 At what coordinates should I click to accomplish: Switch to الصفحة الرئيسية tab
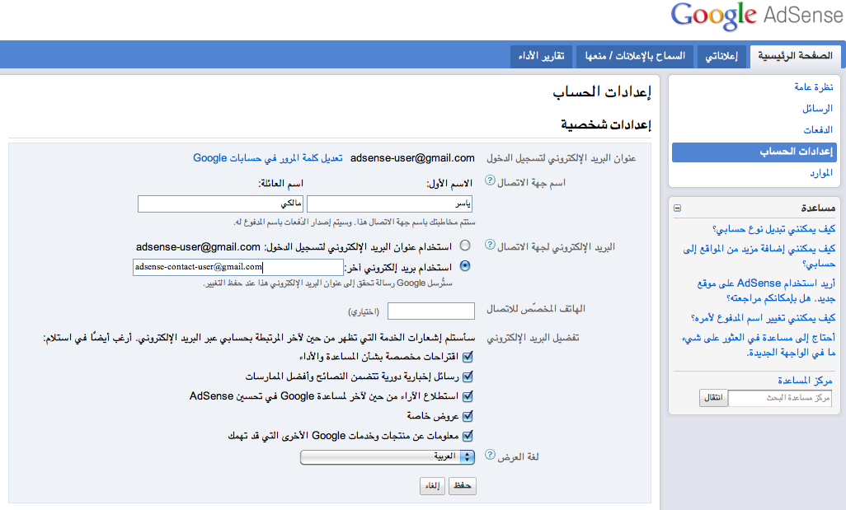click(x=795, y=56)
